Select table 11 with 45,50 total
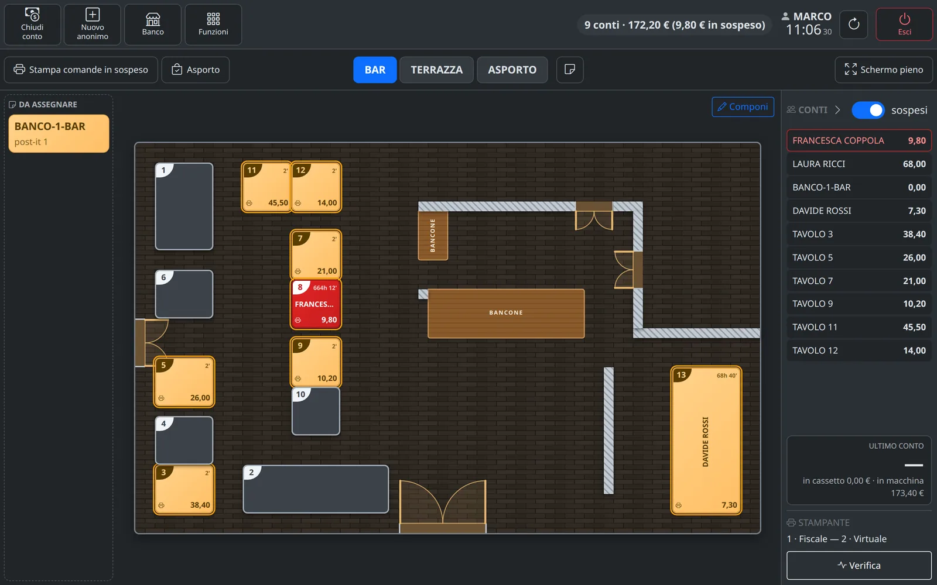Viewport: 937px width, 585px height. 266,187
